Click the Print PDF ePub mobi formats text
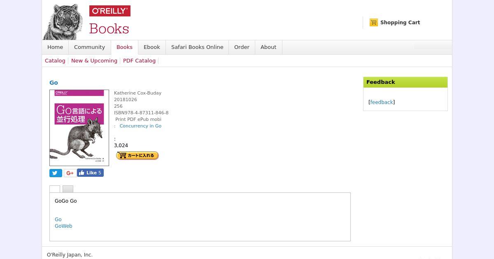Screen dimensions: 494x259 [x=138, y=119]
